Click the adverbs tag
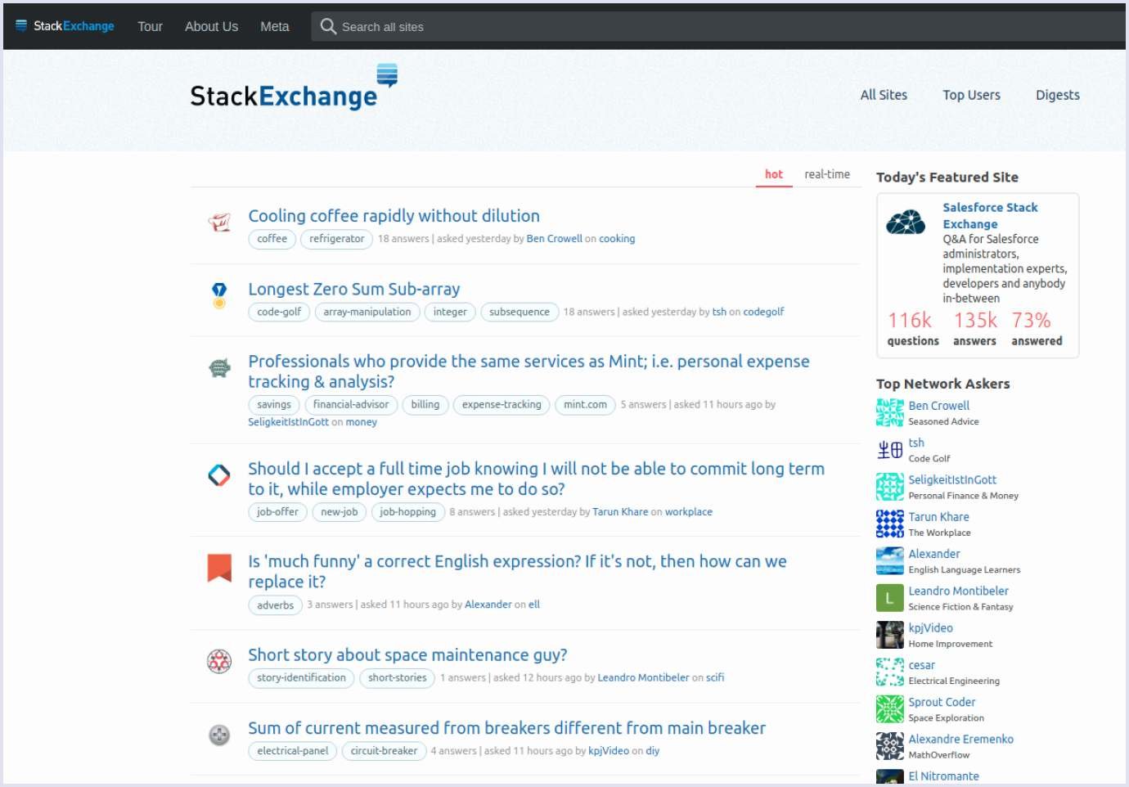The width and height of the screenshot is (1129, 787). (x=275, y=605)
